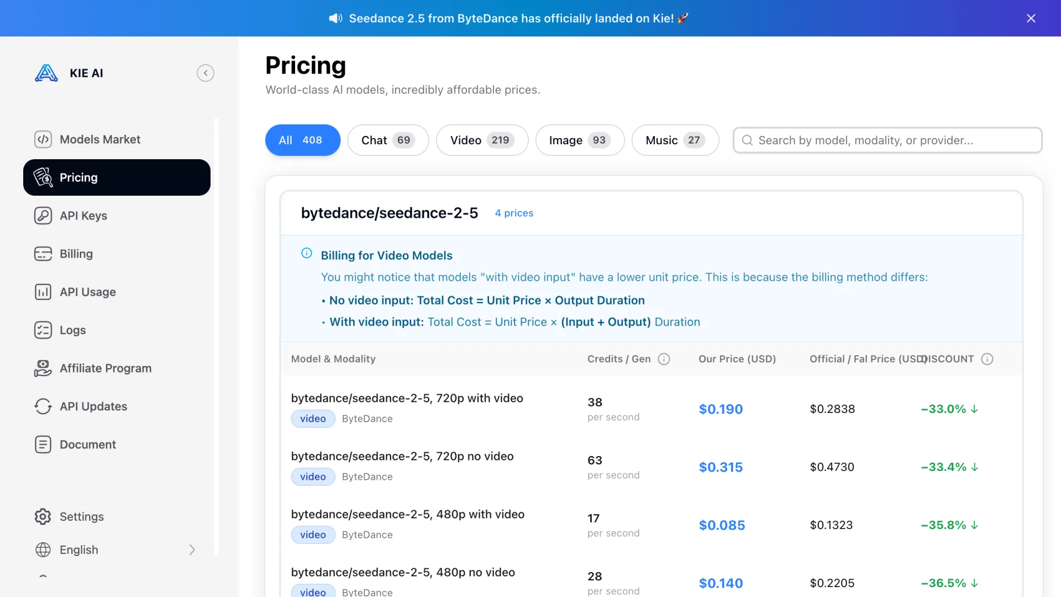
Task: Click the Logs checklist icon
Action: coord(43,330)
